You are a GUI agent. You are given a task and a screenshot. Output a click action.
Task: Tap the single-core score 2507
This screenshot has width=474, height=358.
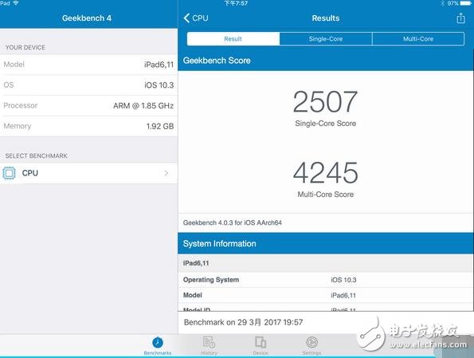coord(325,102)
